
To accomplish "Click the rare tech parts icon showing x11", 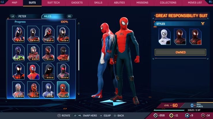I will pos(171,115).
